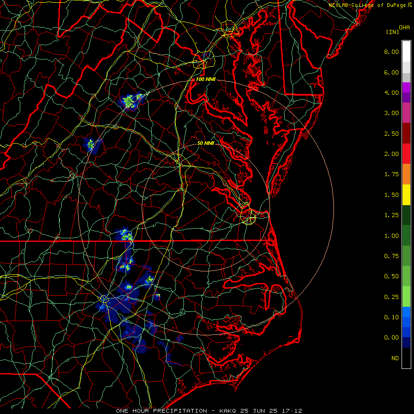Click the OHA product label above the legend

(404, 28)
